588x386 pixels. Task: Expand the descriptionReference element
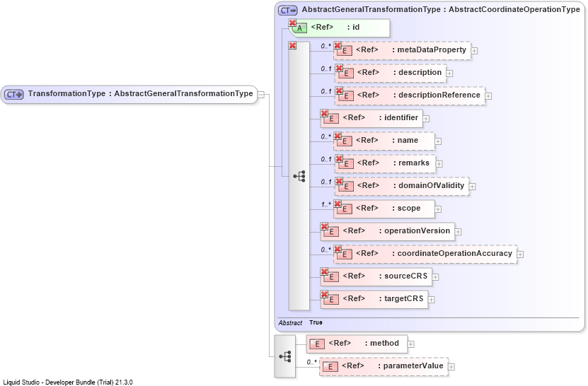click(488, 96)
